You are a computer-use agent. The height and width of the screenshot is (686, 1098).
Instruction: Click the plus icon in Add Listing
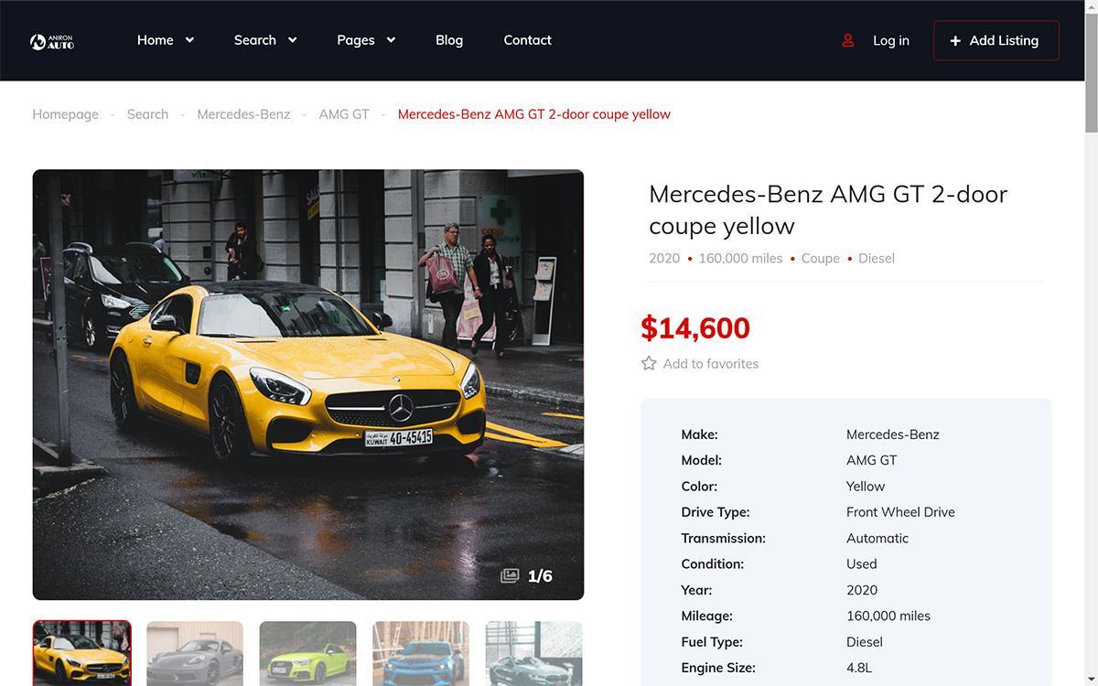click(x=955, y=40)
